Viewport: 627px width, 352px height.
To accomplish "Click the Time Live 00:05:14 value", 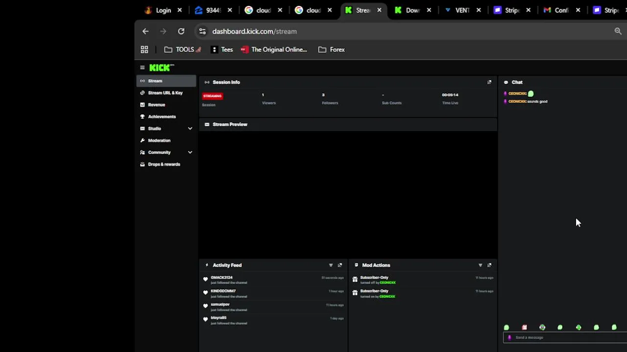I will [450, 95].
